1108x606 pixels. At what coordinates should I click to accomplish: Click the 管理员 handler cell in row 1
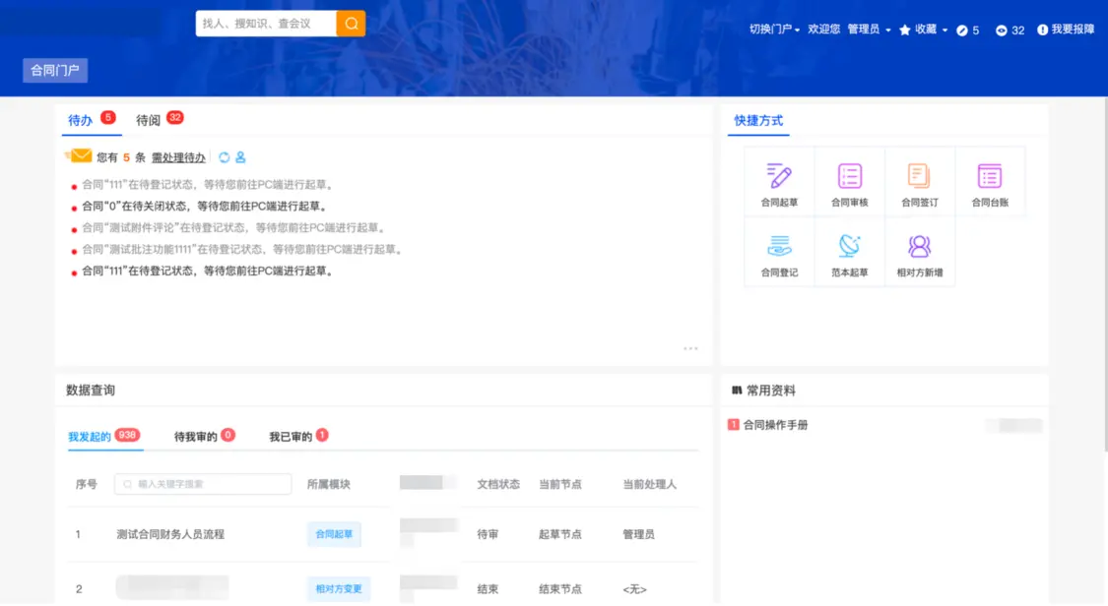(x=638, y=534)
